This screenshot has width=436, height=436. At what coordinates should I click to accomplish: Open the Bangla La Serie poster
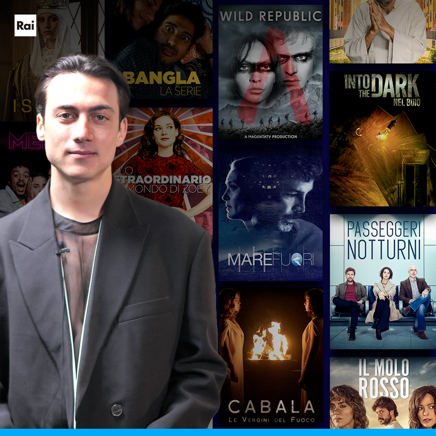tap(162, 49)
